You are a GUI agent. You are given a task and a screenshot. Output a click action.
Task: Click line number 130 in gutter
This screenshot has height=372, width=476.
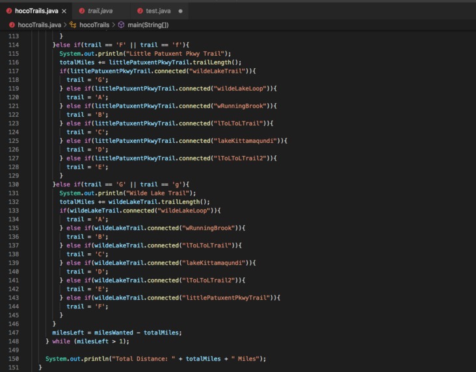pos(14,184)
